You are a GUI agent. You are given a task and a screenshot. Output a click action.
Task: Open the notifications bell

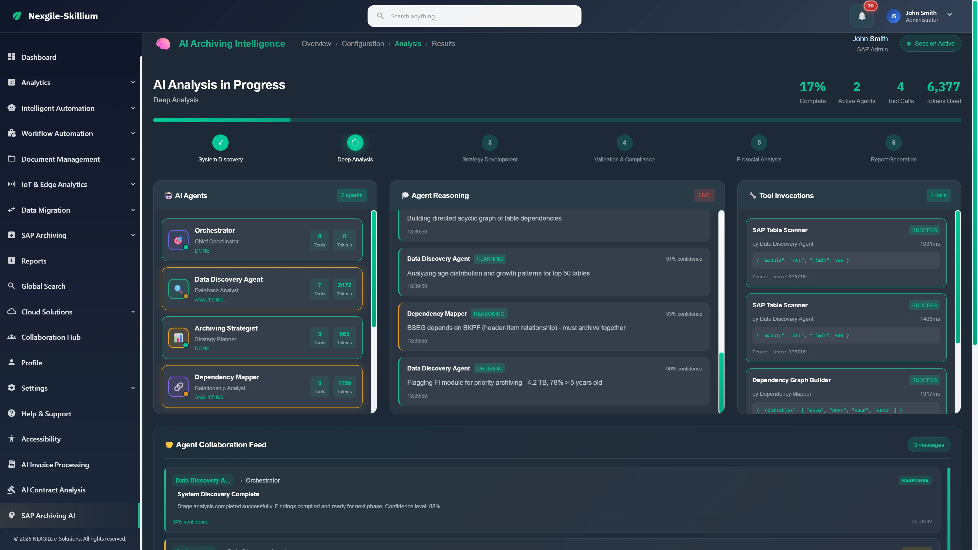(861, 16)
